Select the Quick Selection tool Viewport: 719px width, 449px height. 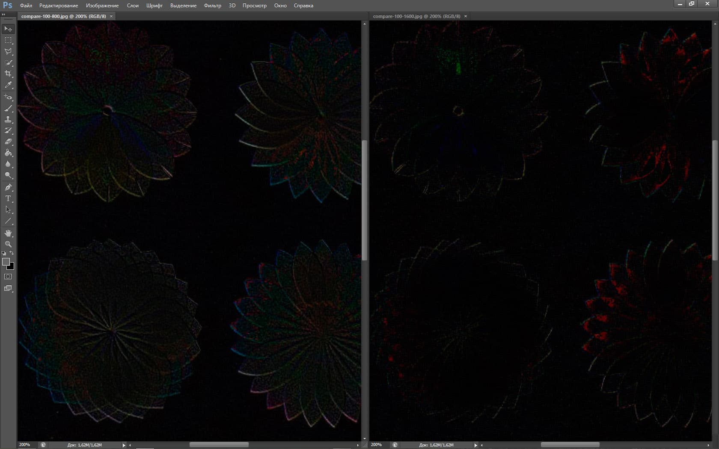(8, 62)
